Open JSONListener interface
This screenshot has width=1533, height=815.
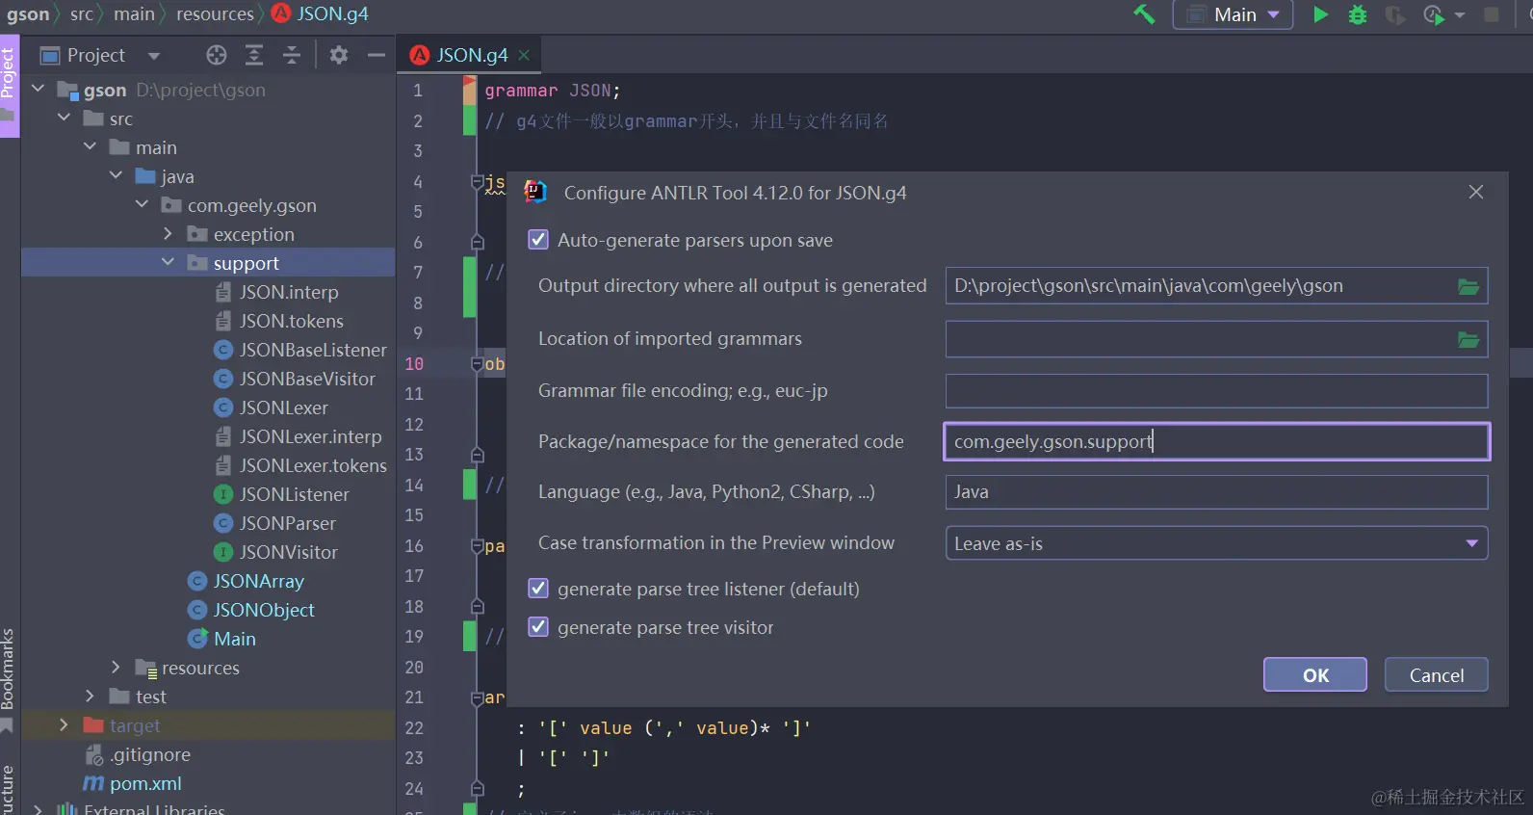coord(294,494)
